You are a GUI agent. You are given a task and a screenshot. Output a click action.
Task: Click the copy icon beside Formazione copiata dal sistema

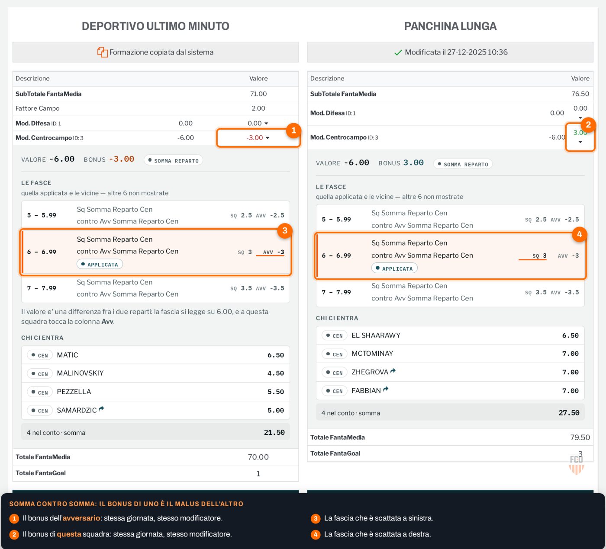click(102, 52)
